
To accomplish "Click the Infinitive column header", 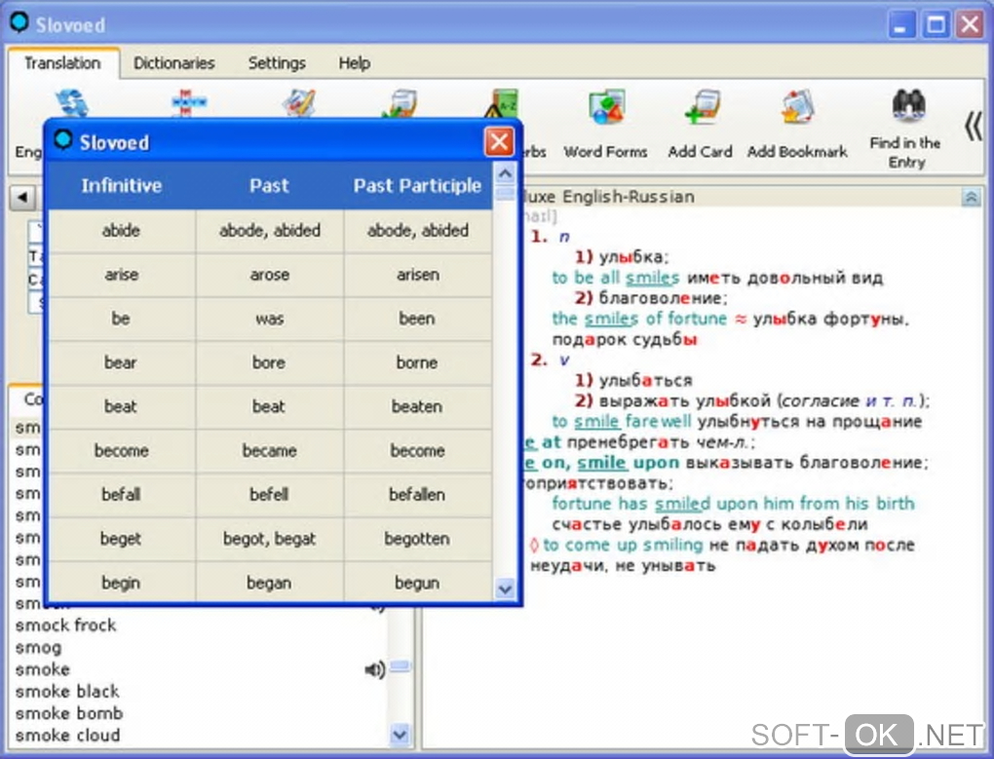I will 122,186.
